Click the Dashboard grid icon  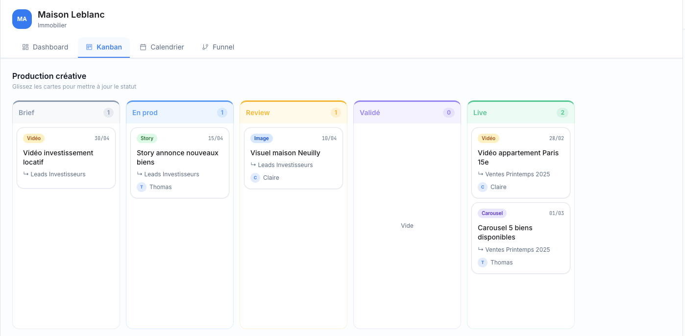[x=25, y=48]
